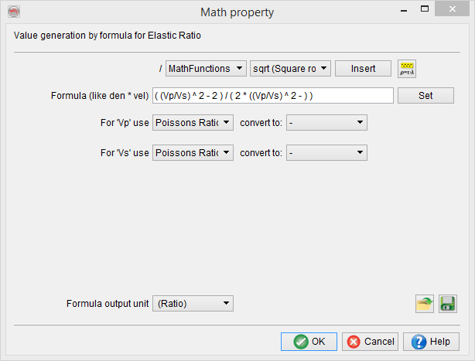475x361 pixels.
Task: Open Help for this dialog
Action: (x=431, y=342)
